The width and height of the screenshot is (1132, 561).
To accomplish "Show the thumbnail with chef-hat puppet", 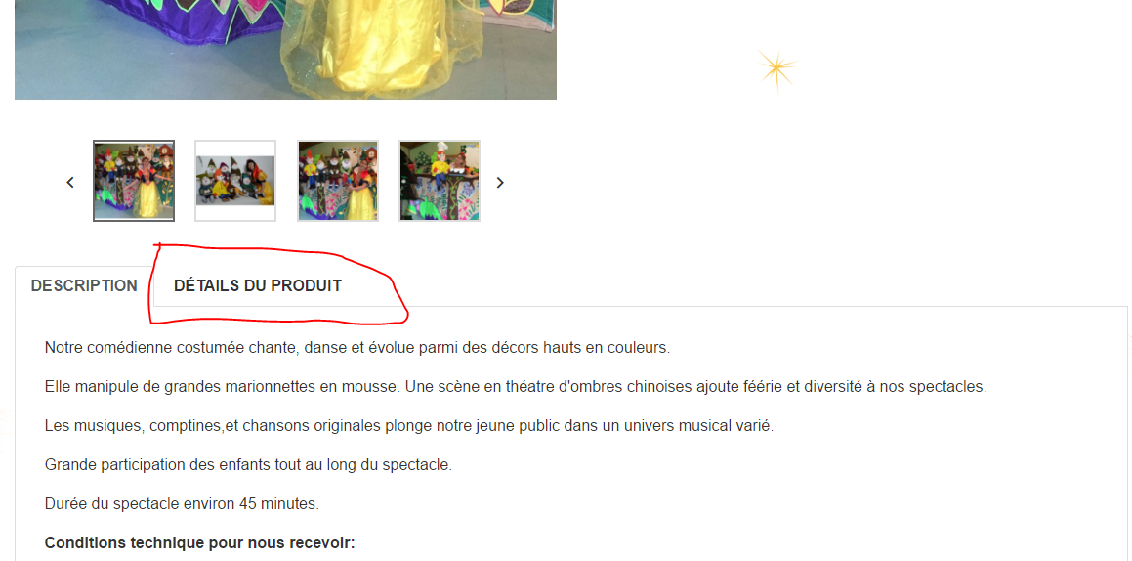I will (440, 181).
